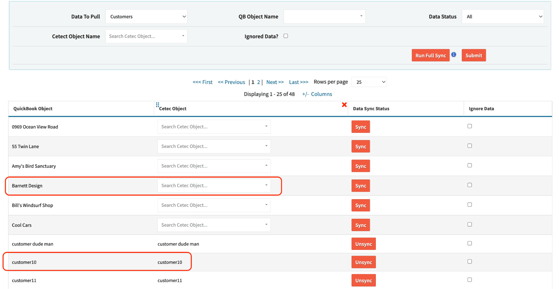The height and width of the screenshot is (289, 559).
Task: Open the Data Status dropdown
Action: click(503, 17)
